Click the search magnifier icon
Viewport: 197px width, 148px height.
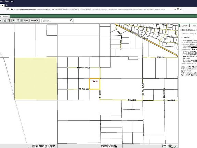(x=71, y=21)
